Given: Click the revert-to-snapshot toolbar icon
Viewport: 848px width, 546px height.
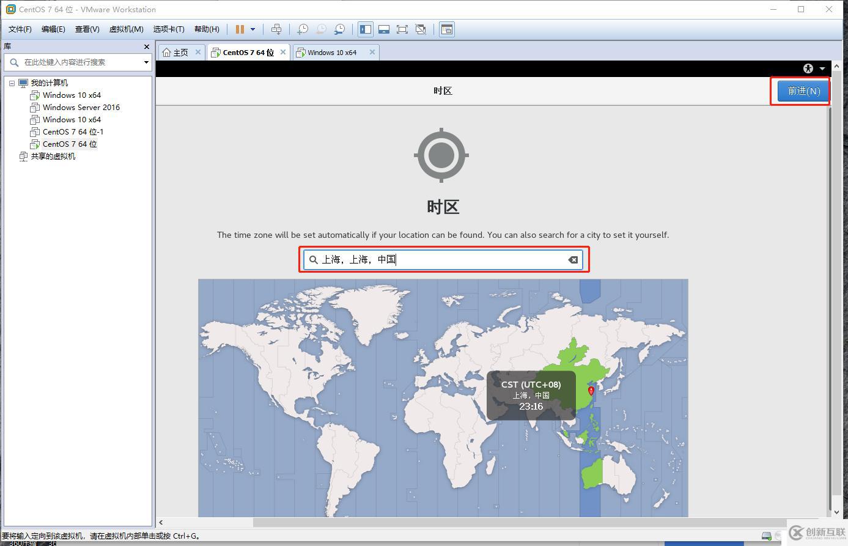Looking at the screenshot, I should (321, 29).
